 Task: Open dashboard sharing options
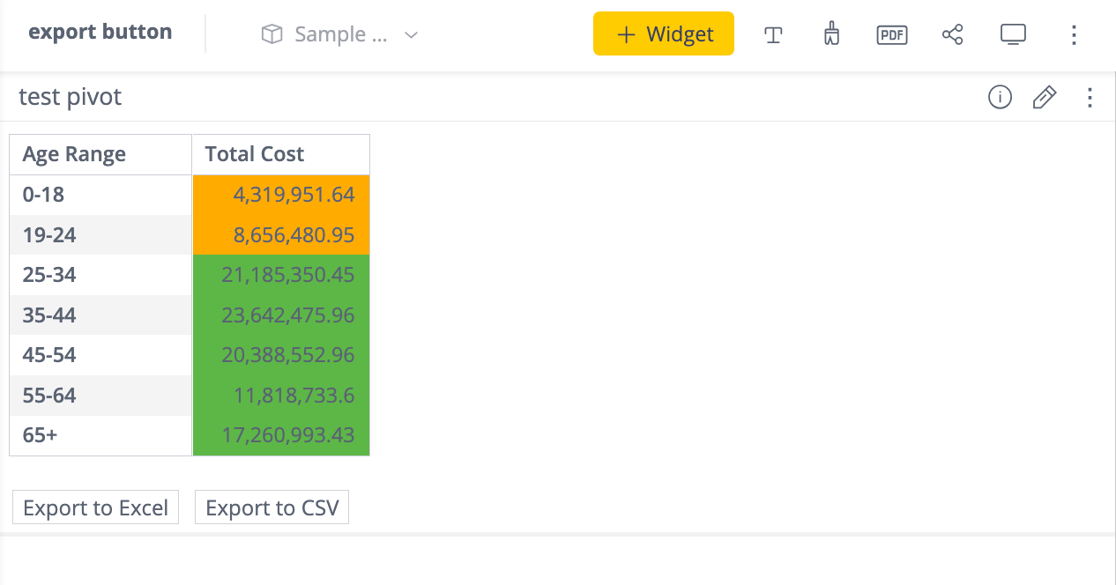[x=952, y=34]
